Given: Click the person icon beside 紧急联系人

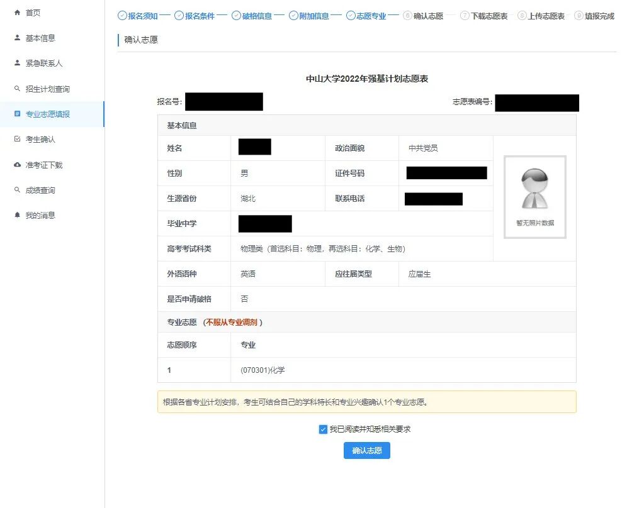Looking at the screenshot, I should coord(17,63).
